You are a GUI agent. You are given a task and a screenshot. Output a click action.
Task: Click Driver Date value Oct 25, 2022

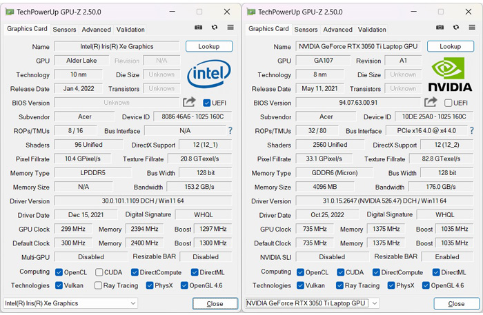pos(328,215)
